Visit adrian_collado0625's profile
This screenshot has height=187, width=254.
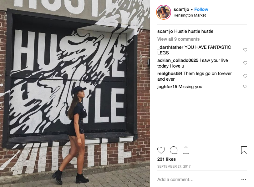(178, 60)
